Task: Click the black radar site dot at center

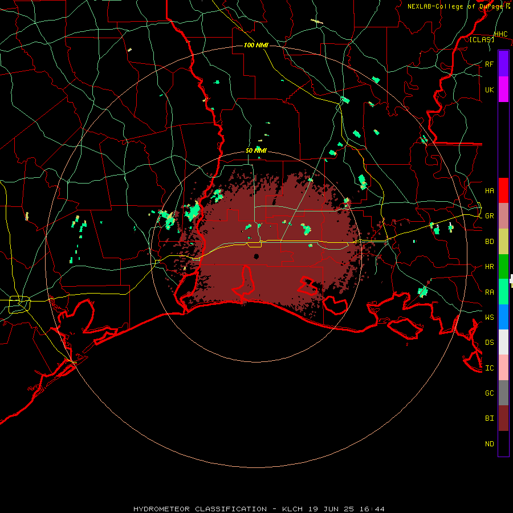Action: click(x=256, y=256)
